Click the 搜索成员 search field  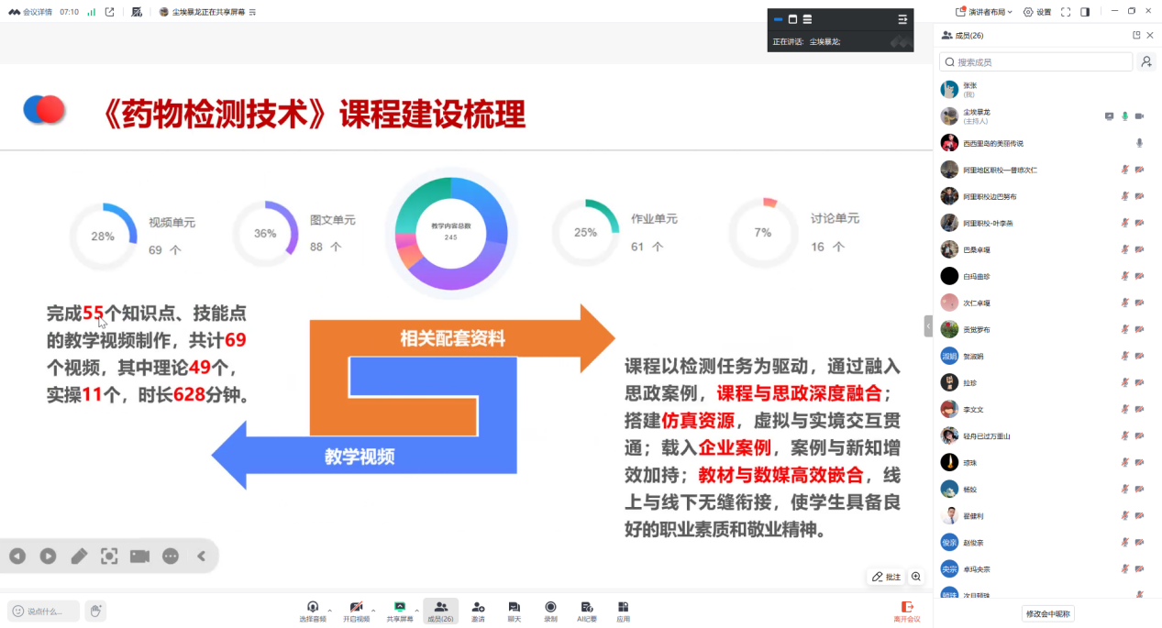tap(1036, 61)
